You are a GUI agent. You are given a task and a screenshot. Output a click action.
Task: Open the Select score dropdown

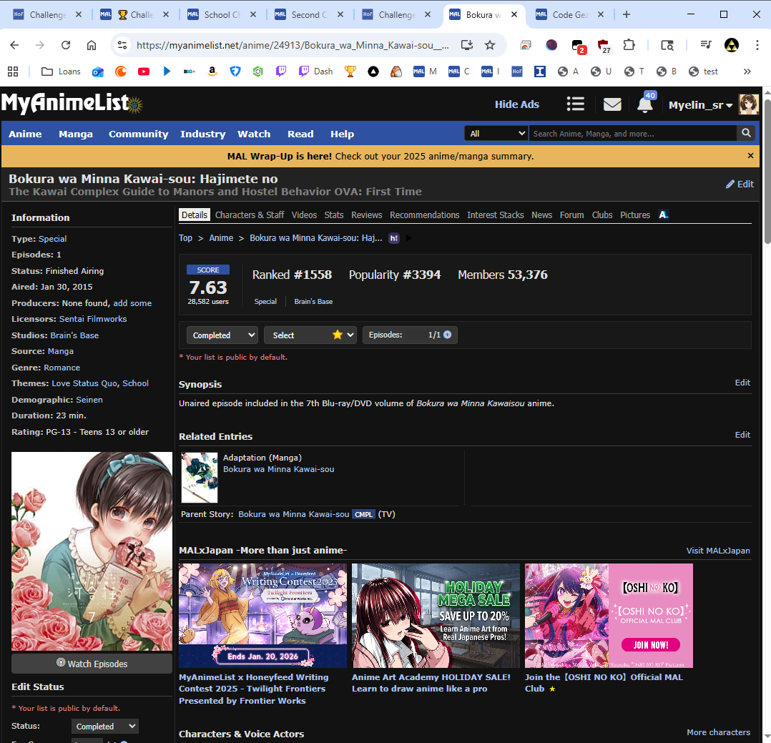(310, 335)
